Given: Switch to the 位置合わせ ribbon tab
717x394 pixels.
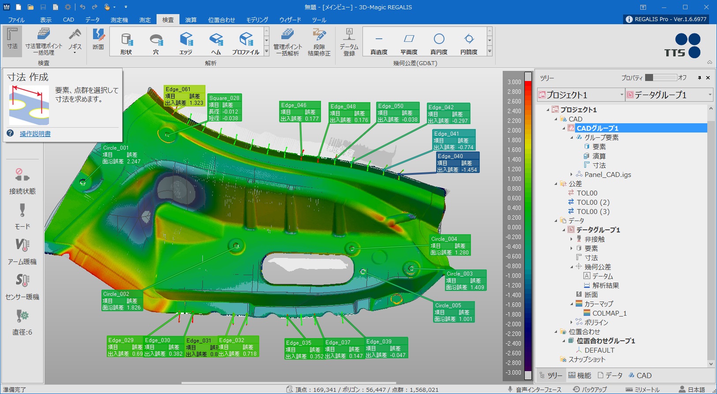Looking at the screenshot, I should click(x=221, y=20).
